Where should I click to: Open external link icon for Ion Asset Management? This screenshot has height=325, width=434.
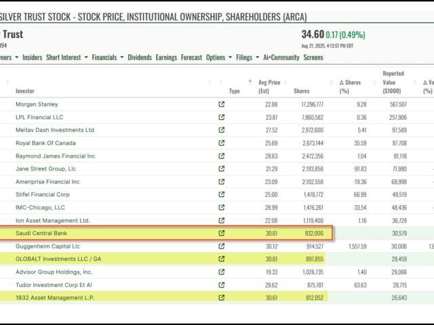pos(222,220)
